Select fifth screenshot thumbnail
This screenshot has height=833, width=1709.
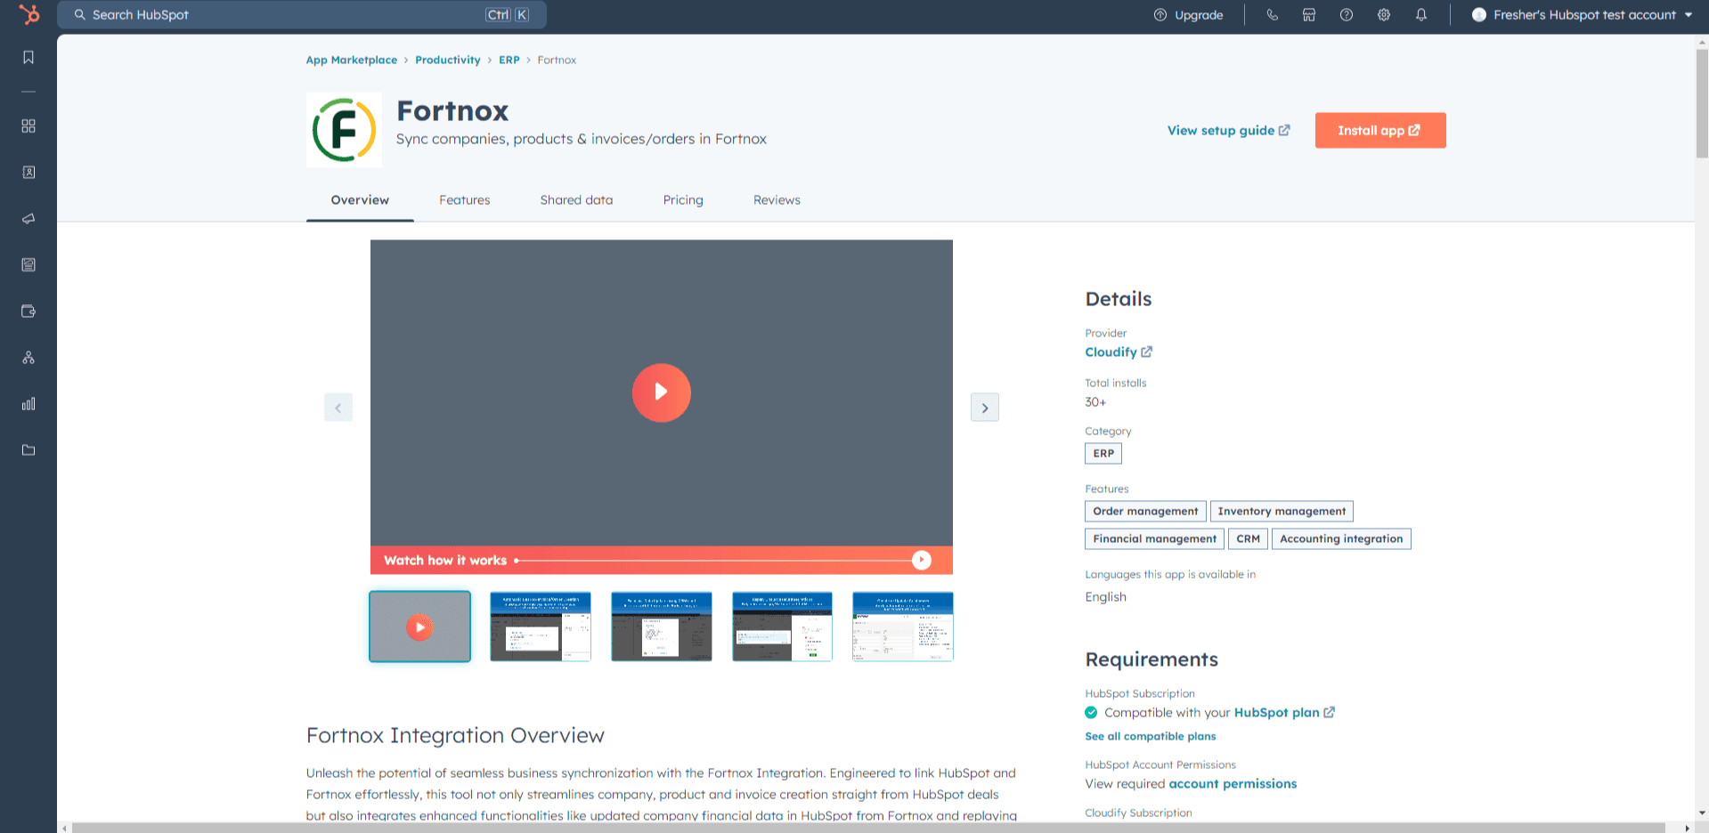(903, 627)
